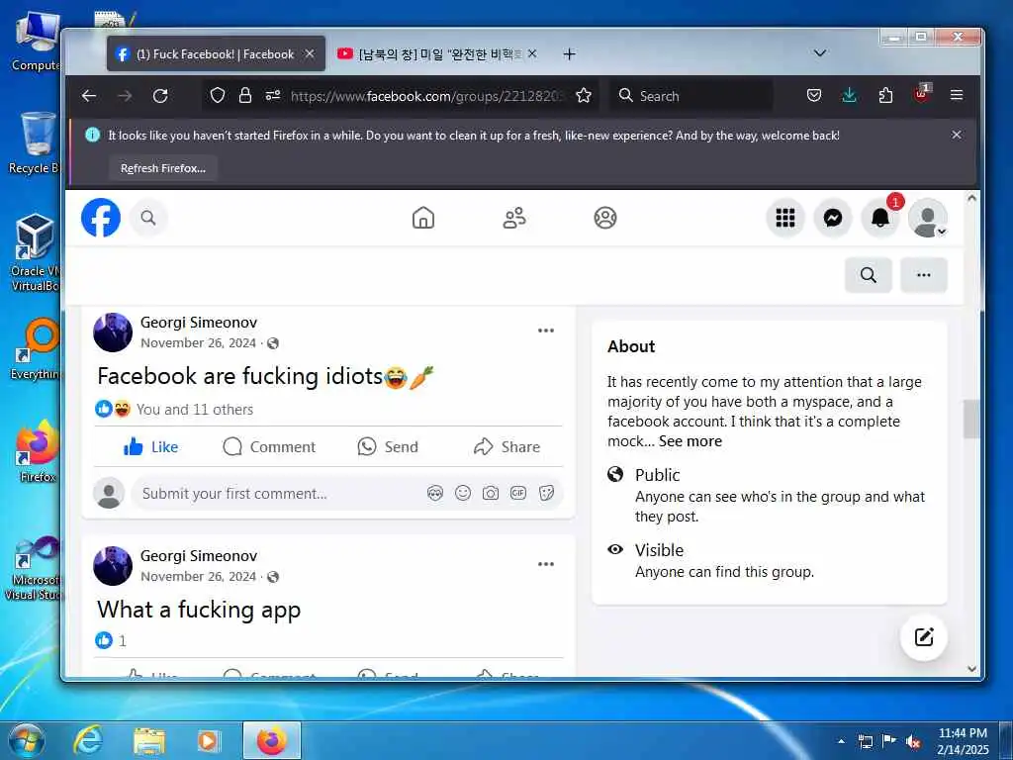Attach a photo to the comment
Screen dimensions: 1013x760
(491, 494)
